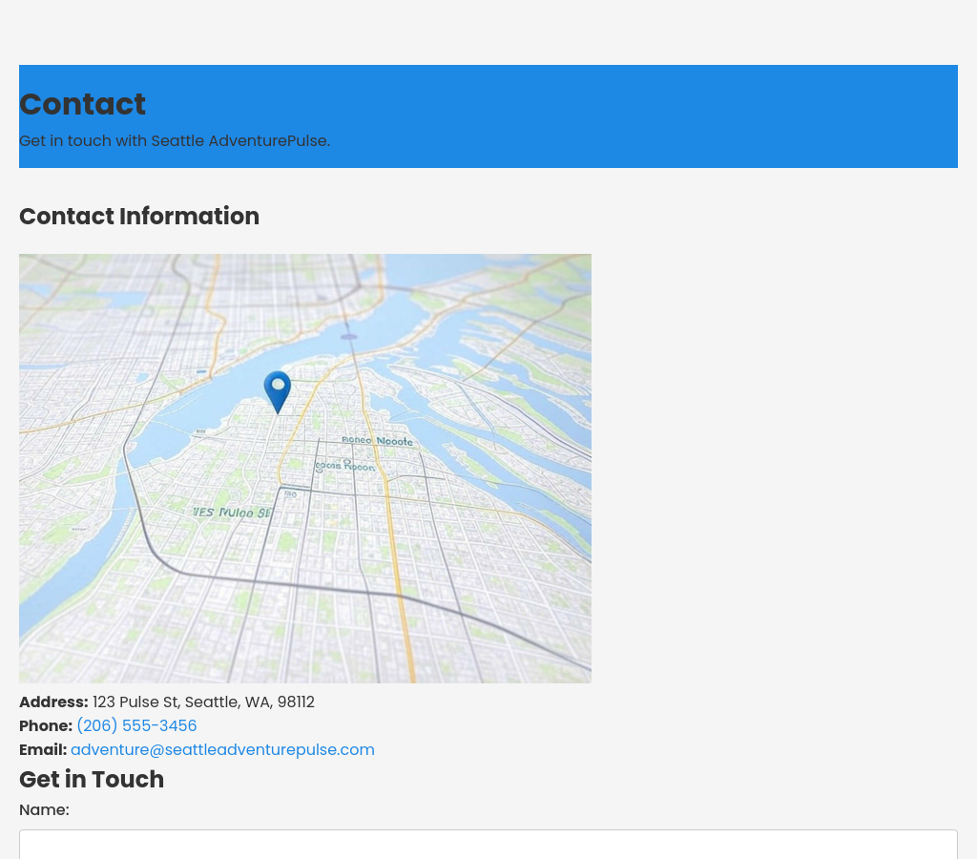
Task: Click the bold Email: label
Action: [x=43, y=750]
